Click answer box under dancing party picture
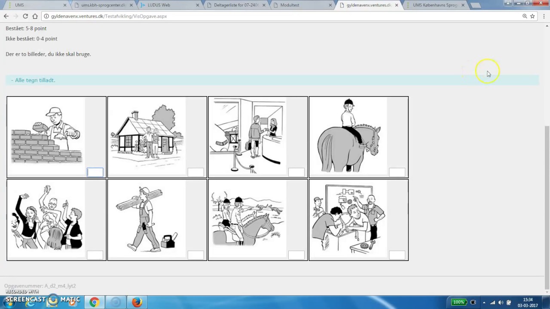Viewport: 550px width, 309px height. pos(95,255)
